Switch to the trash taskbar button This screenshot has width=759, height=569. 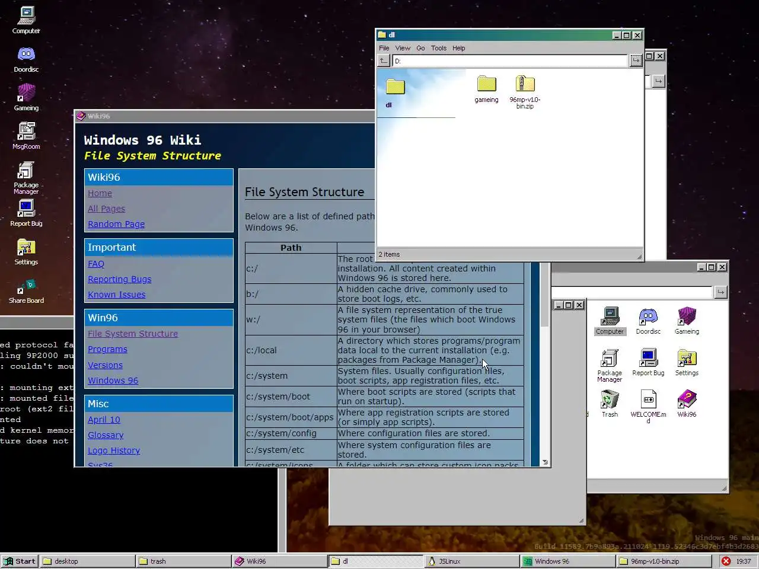(x=184, y=561)
